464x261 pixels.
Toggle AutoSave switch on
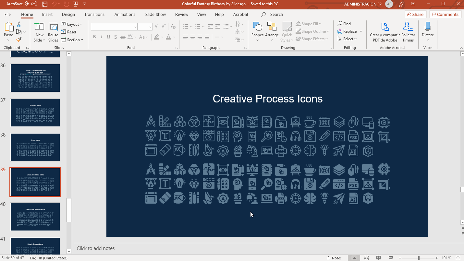[31, 4]
